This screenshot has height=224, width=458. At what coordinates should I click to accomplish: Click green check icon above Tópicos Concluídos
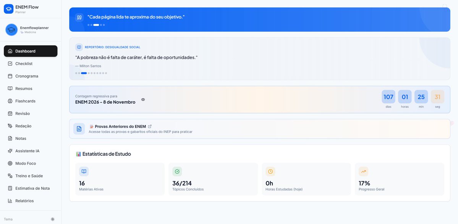point(177,171)
